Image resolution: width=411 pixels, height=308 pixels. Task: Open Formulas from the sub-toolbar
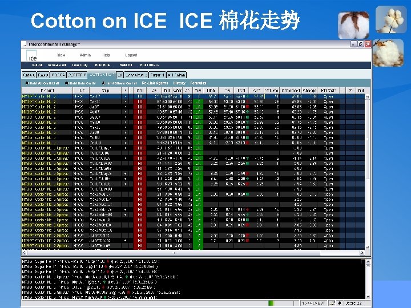click(x=198, y=83)
